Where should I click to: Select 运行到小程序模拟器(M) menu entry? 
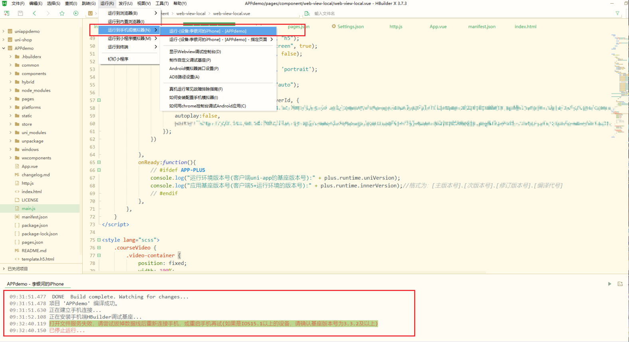pyautogui.click(x=129, y=39)
